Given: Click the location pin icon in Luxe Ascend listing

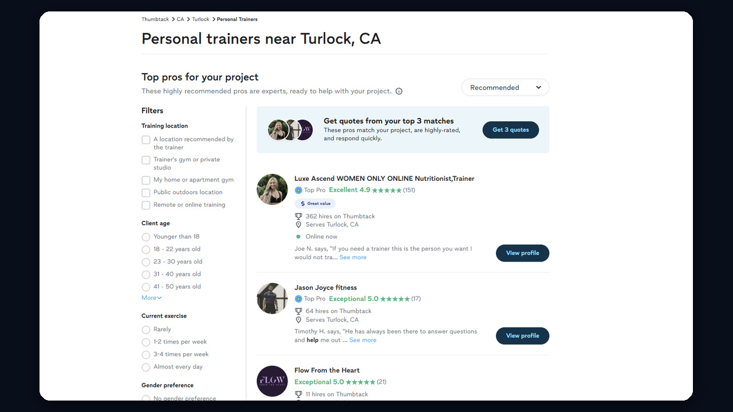Looking at the screenshot, I should (x=298, y=225).
